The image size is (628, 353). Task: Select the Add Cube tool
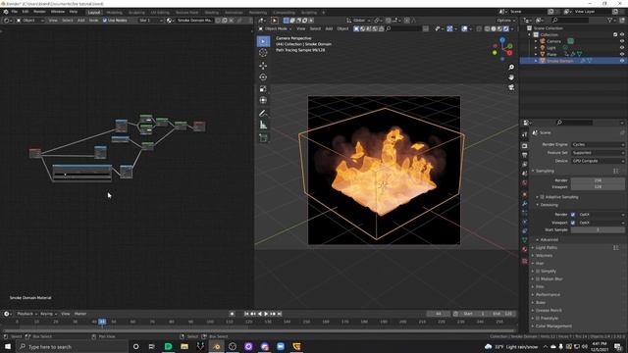[x=263, y=137]
